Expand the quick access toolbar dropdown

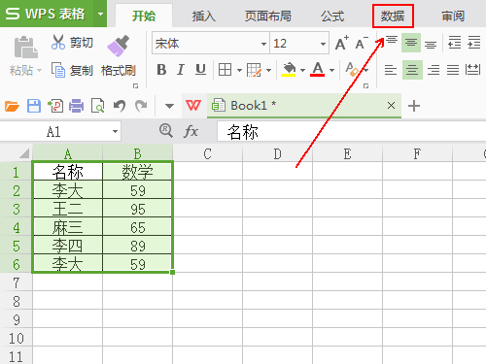pos(169,106)
